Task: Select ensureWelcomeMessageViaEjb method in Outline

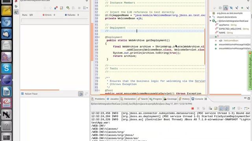Action: click(x=233, y=44)
